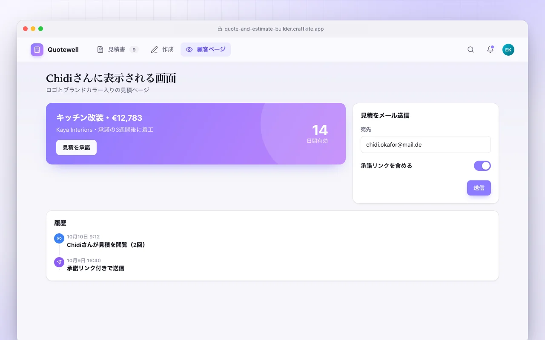Open the EK user avatar menu
The height and width of the screenshot is (340, 545).
pos(508,50)
